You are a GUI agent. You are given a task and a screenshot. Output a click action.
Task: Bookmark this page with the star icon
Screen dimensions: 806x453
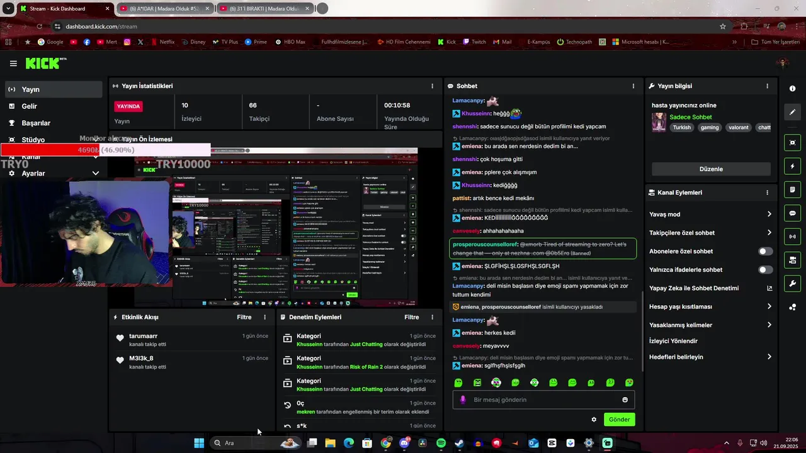pyautogui.click(x=723, y=26)
